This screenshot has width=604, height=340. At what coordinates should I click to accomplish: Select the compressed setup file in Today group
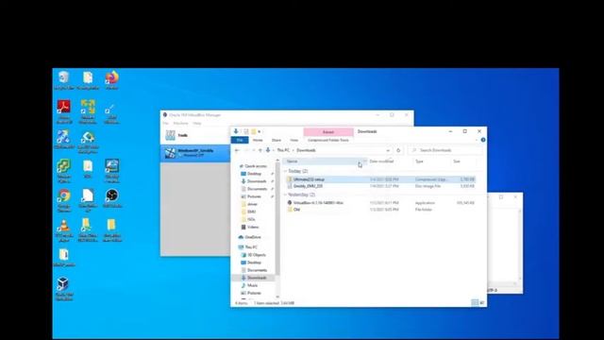(381, 179)
